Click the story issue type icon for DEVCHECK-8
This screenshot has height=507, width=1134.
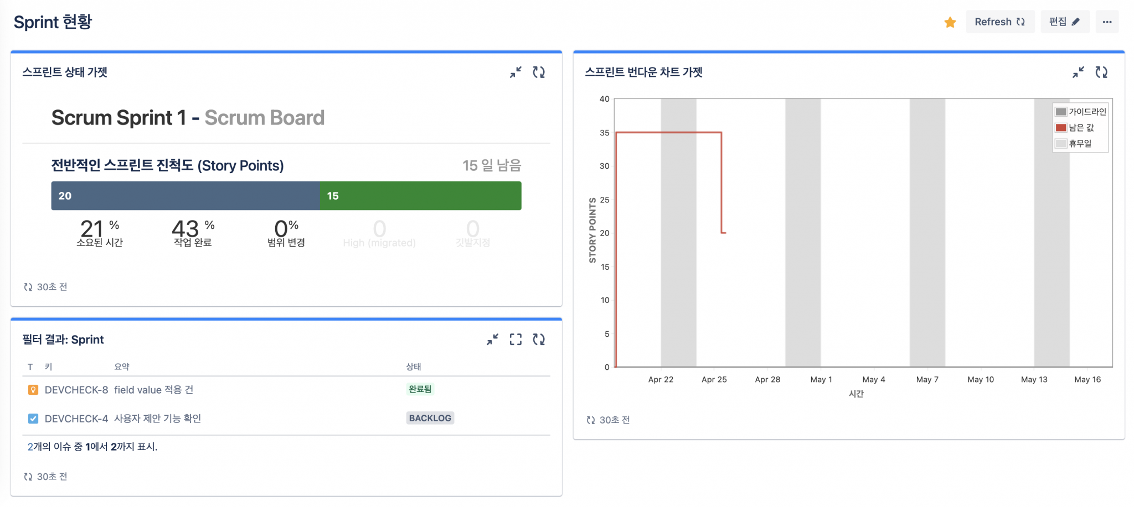33,390
